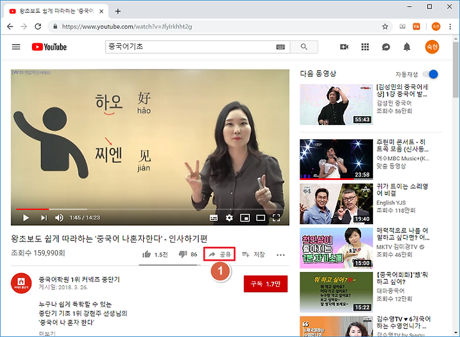The height and width of the screenshot is (337, 460).
Task: Reload the page
Action: pyautogui.click(x=38, y=27)
